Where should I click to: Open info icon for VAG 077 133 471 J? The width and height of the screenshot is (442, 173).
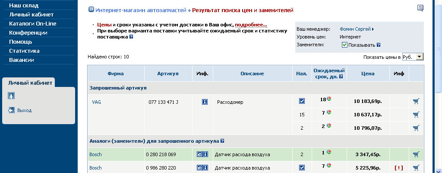(205, 102)
